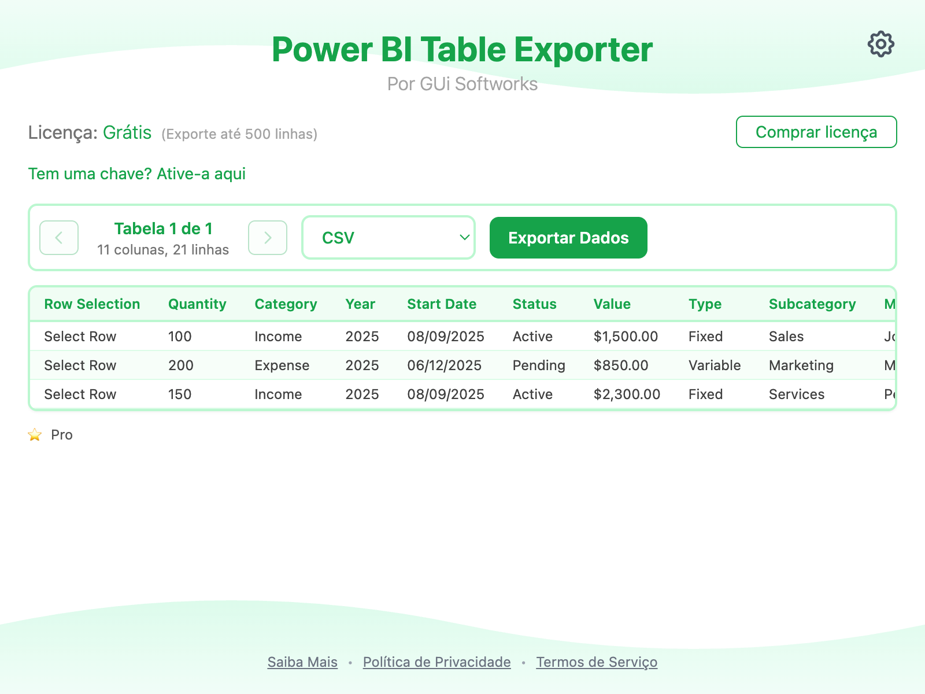Sort by the Quantity column header
925x694 pixels.
[197, 304]
